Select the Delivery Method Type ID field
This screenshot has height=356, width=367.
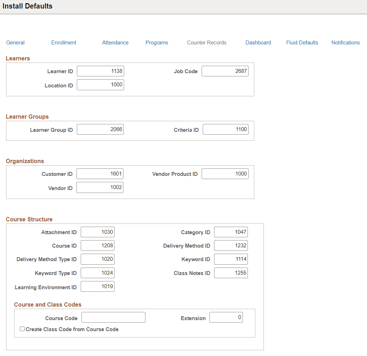[97, 259]
